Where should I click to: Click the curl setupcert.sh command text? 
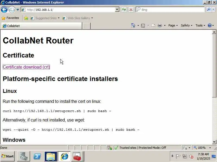coord(57,111)
